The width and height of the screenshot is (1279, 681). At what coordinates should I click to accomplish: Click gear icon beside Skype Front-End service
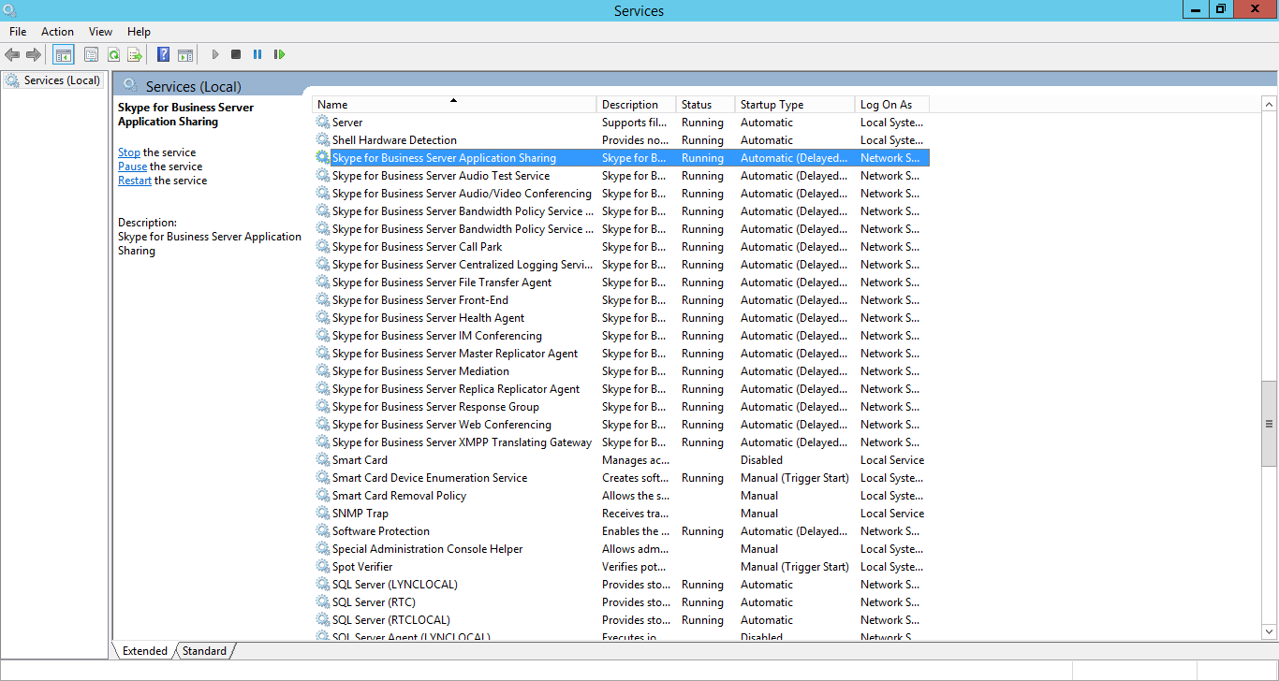pos(323,300)
